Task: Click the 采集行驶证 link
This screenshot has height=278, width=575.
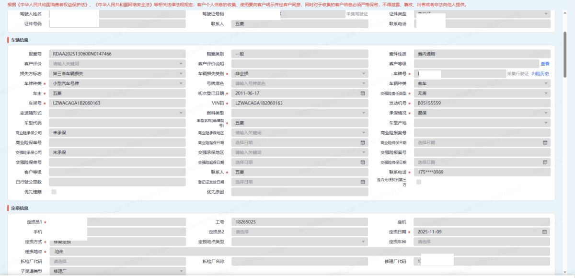Action: [517, 73]
